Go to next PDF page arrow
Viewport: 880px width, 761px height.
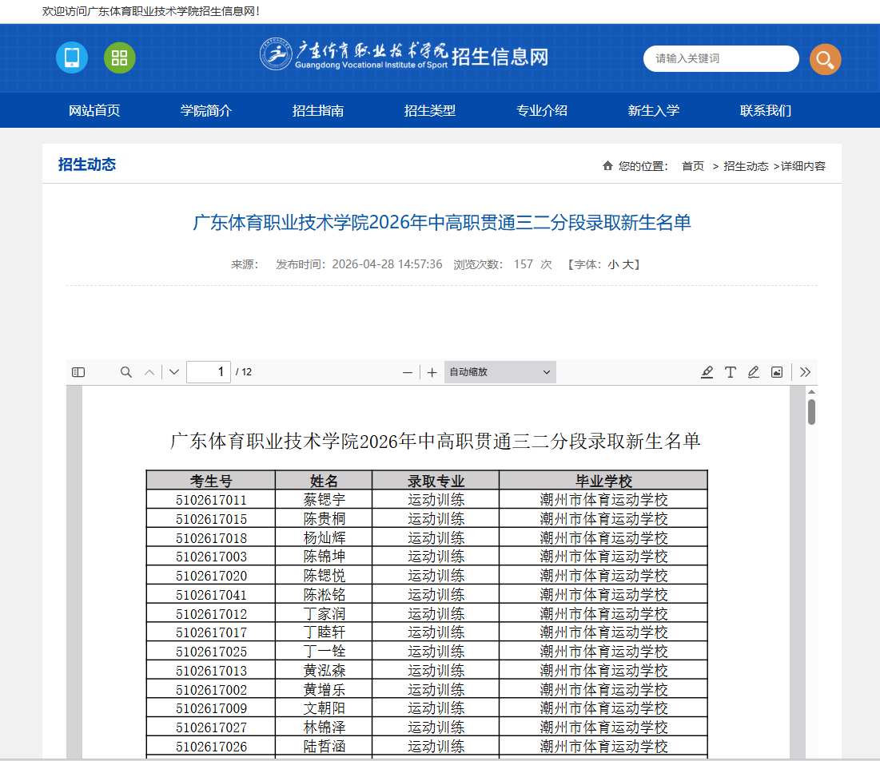(x=174, y=372)
